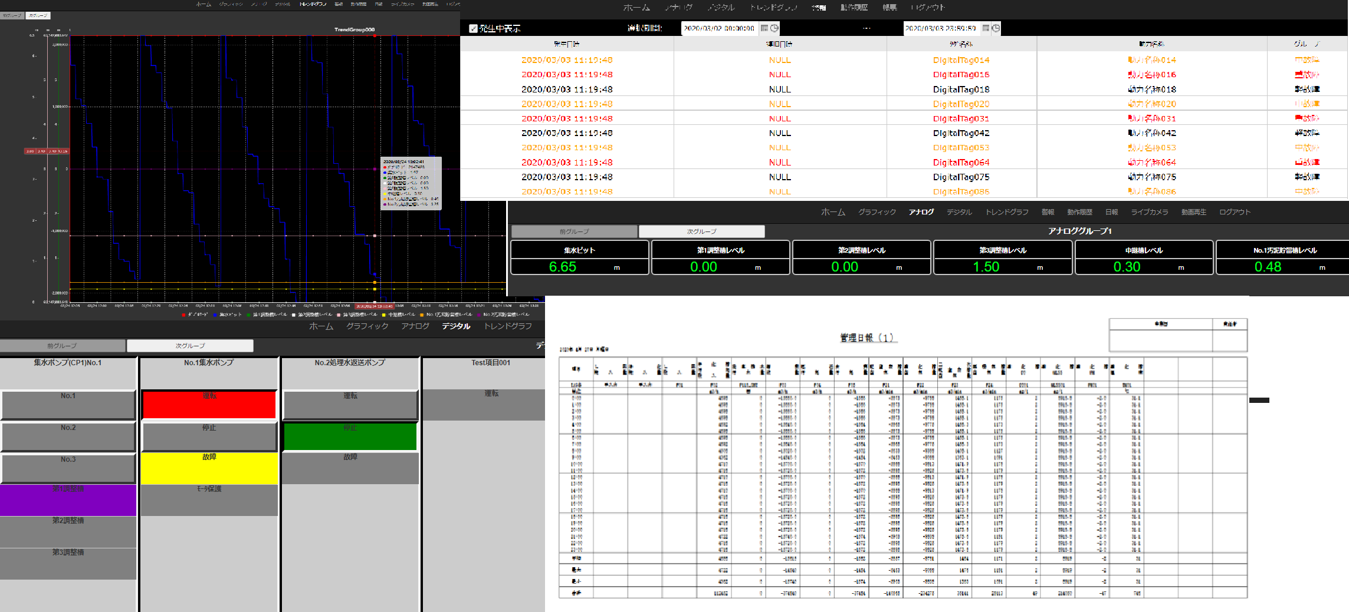Click 前グループ in the analog panel
This screenshot has width=1349, height=612.
574,231
